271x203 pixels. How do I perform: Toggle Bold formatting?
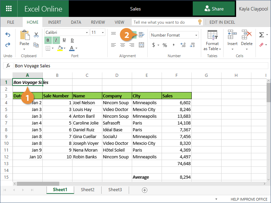(x=48, y=40)
